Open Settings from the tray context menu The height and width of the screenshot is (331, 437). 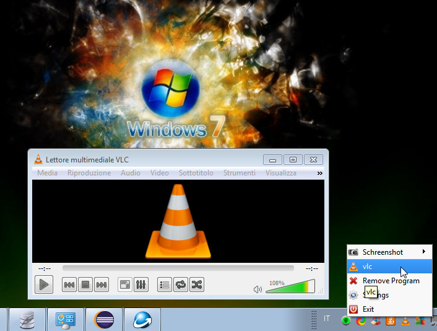point(389,294)
